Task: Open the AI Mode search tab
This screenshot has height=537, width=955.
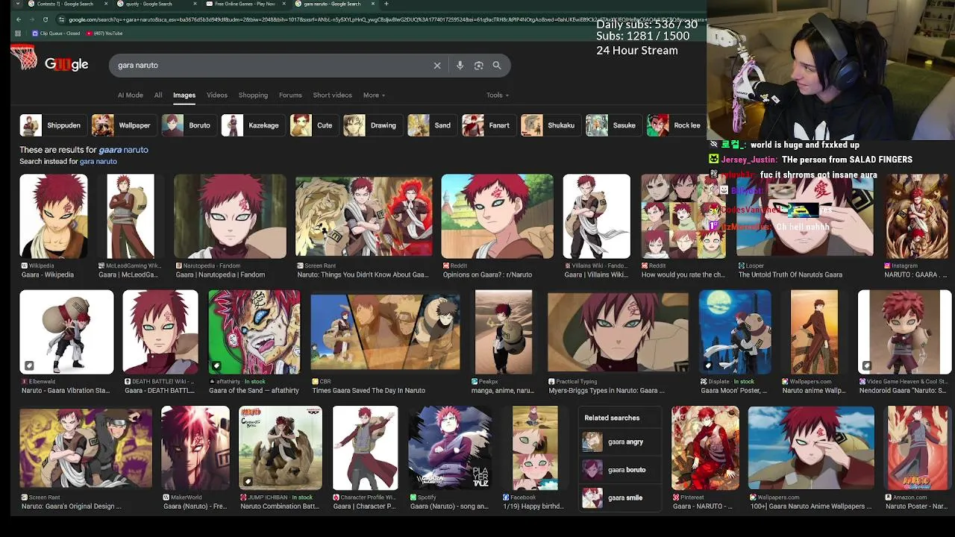Action: 130,95
